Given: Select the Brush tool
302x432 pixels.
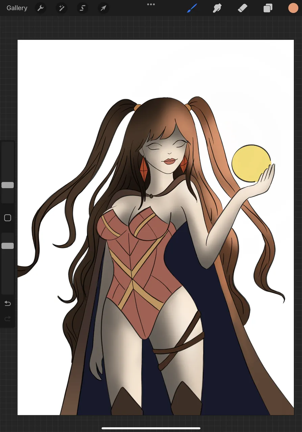Looking at the screenshot, I should pyautogui.click(x=192, y=8).
